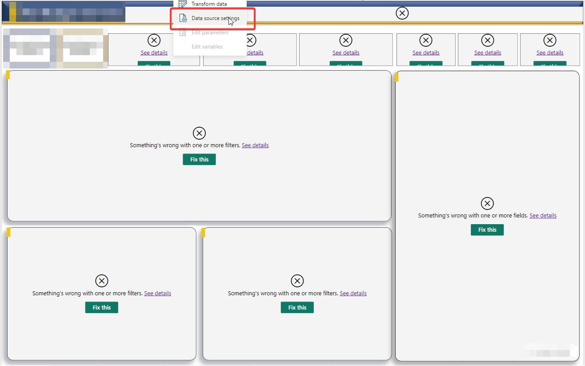The image size is (585, 366).
Task: Click Fix this in the large upper filters visual
Action: point(199,159)
